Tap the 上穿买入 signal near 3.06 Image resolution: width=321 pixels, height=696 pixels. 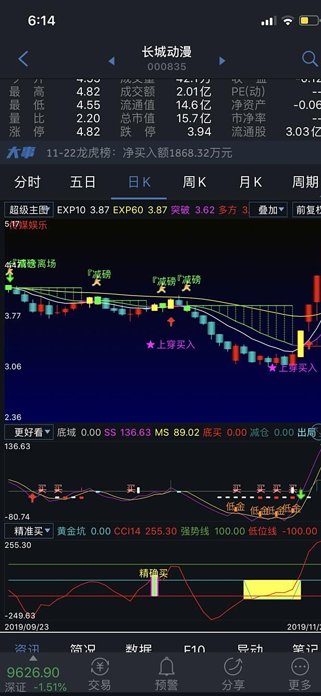click(292, 368)
